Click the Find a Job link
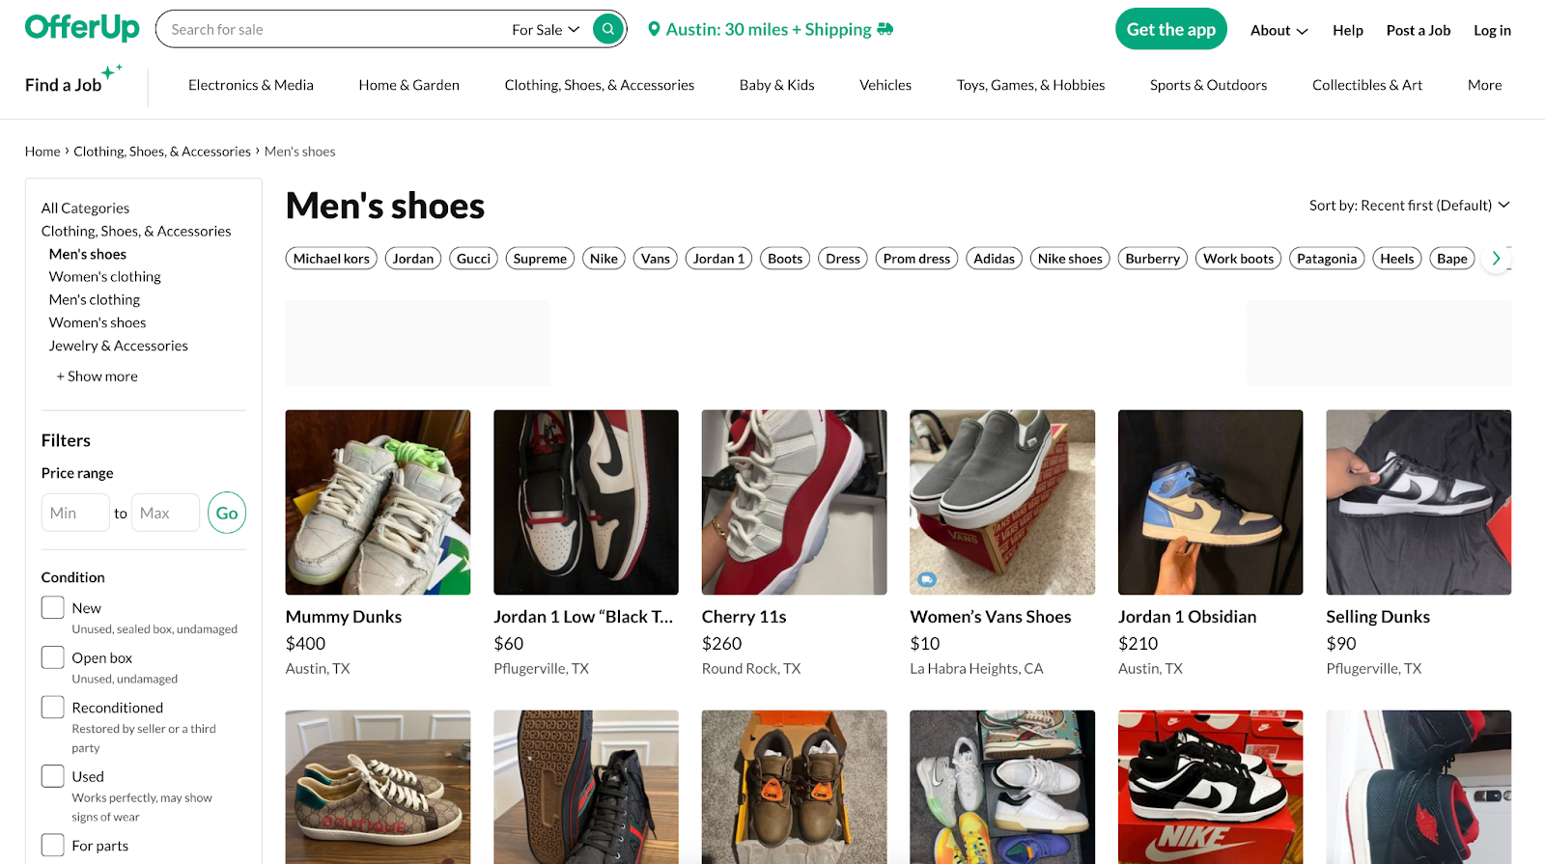 (x=63, y=85)
